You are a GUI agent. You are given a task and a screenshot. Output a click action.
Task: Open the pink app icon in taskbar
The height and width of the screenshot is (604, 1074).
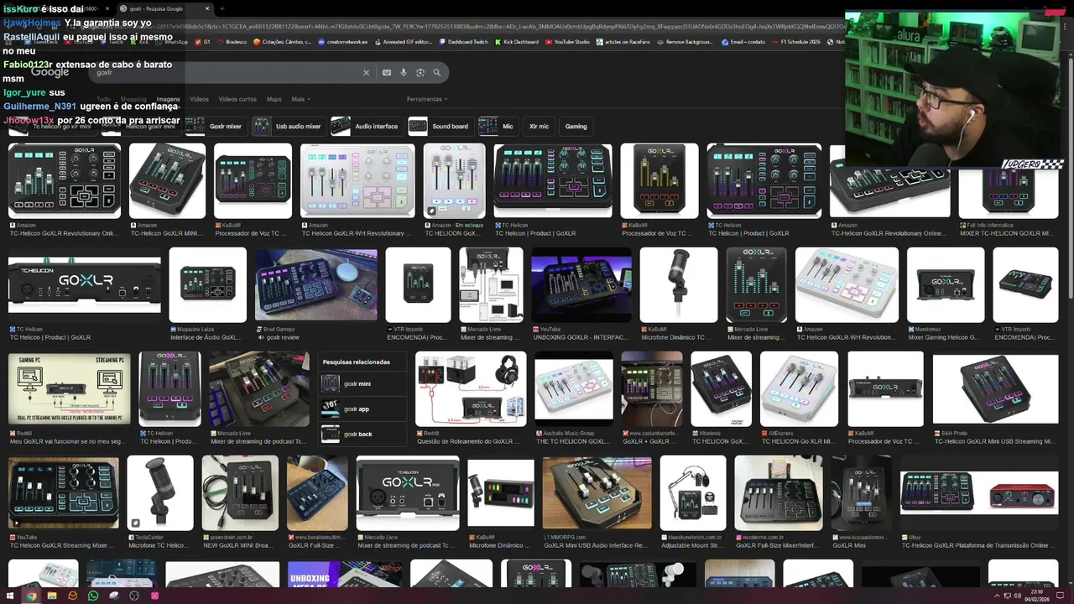(154, 596)
